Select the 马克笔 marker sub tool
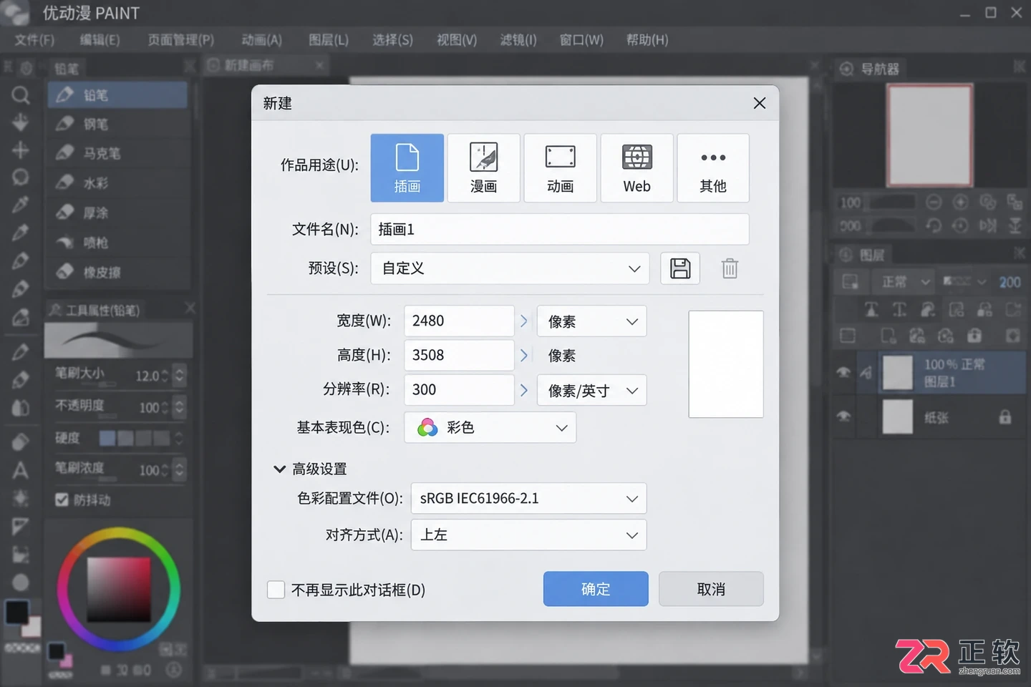The image size is (1031, 687). (118, 153)
